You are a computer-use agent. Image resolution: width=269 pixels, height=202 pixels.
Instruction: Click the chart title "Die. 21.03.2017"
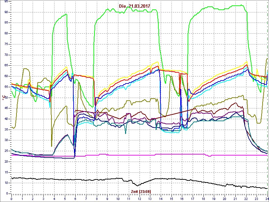pos(135,6)
